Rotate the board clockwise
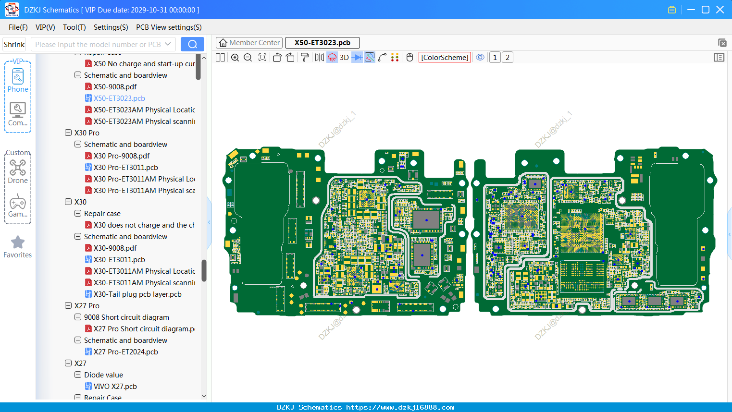Viewport: 732px width, 412px height. [x=290, y=58]
